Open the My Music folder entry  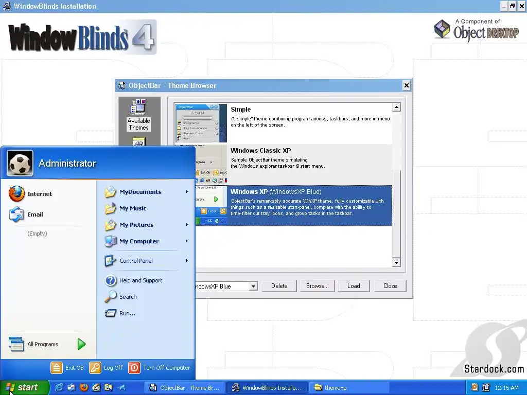(126, 208)
